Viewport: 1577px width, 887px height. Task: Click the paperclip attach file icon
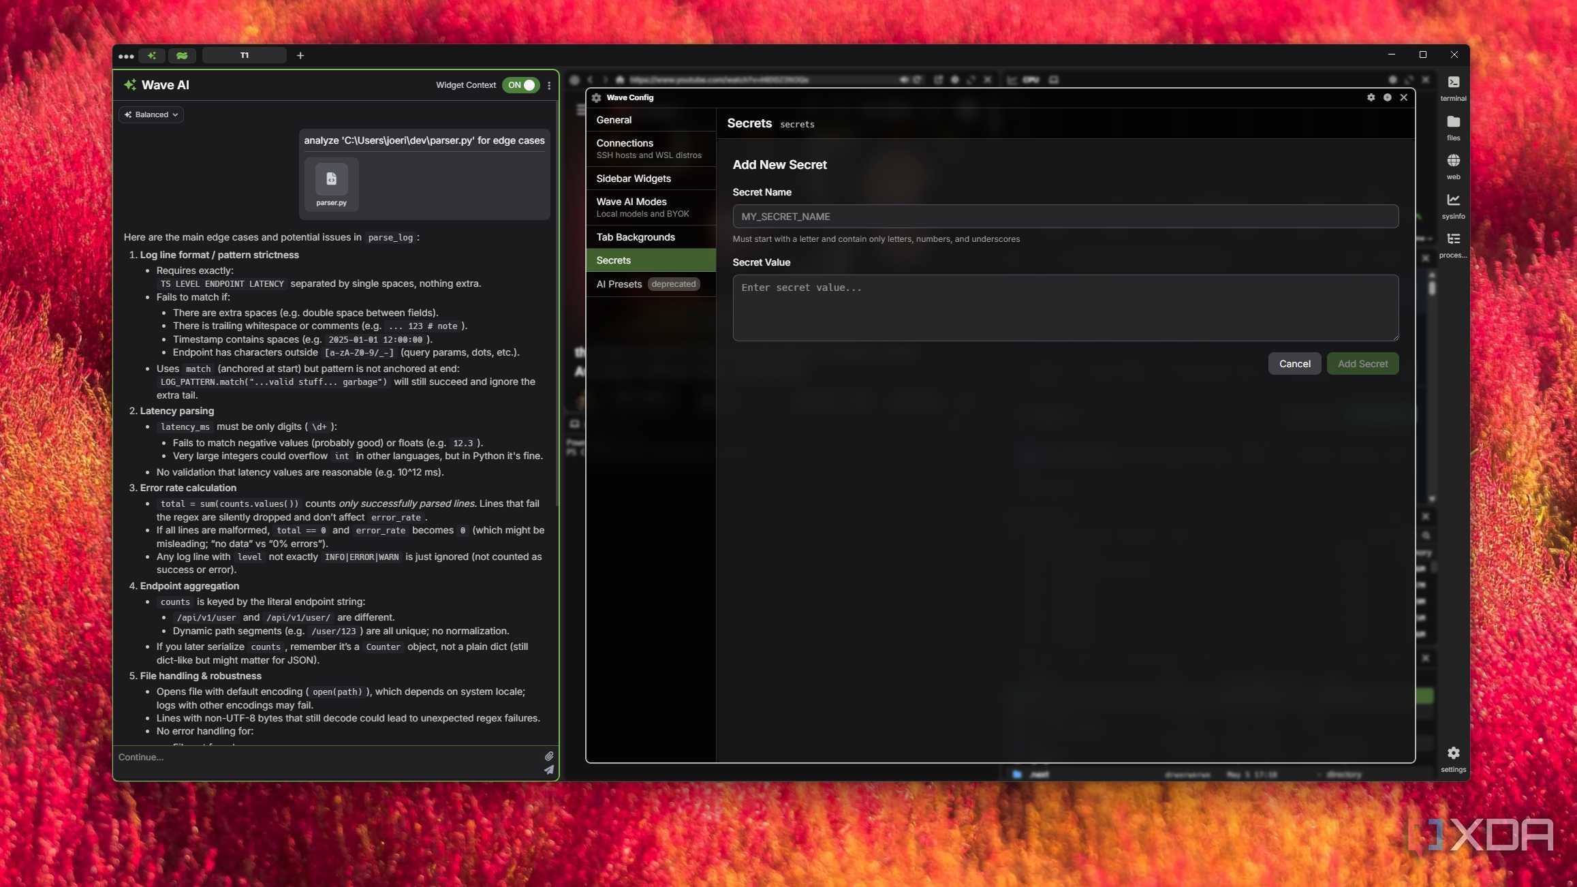click(x=548, y=756)
